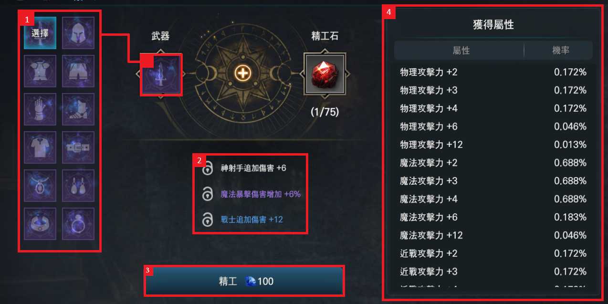This screenshot has width=608, height=304.
Task: Choose the bracelet equipment slot
Action: [x=40, y=224]
